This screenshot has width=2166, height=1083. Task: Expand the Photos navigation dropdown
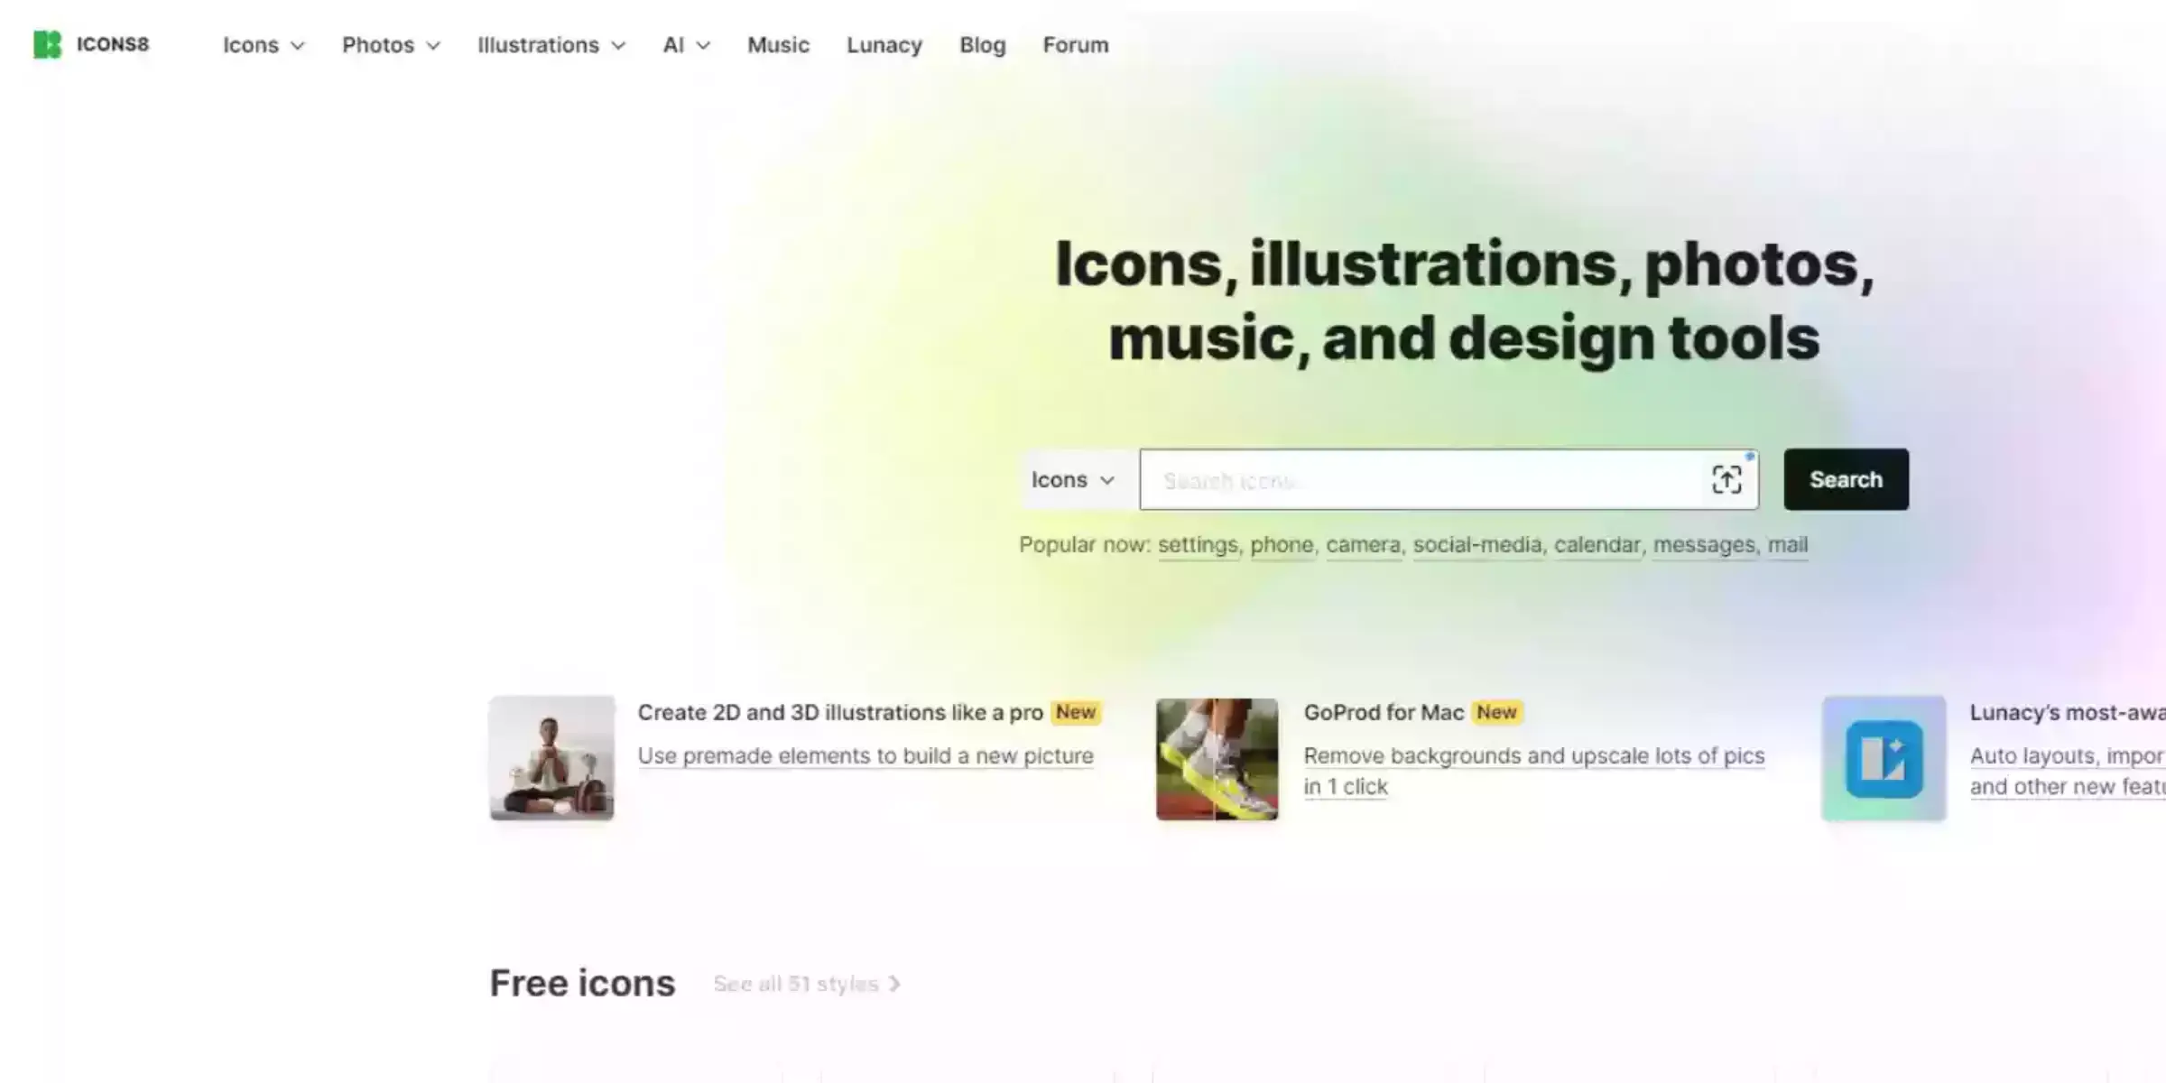pos(391,44)
